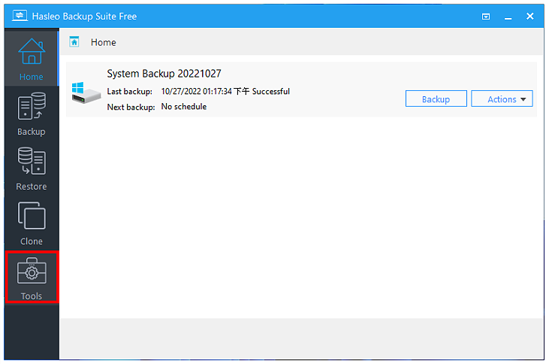Select the System Backup 20221027 title

164,74
